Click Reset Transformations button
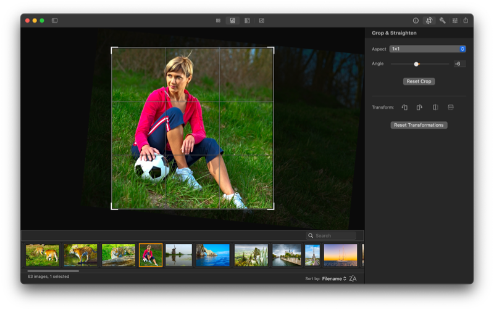Viewport: 494px width, 311px height. click(419, 125)
